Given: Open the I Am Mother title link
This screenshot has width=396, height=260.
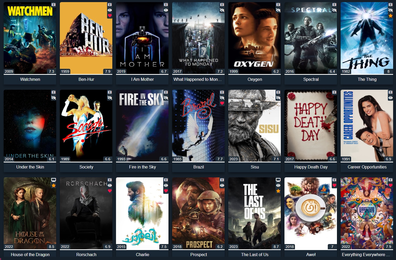Looking at the screenshot, I should (142, 79).
